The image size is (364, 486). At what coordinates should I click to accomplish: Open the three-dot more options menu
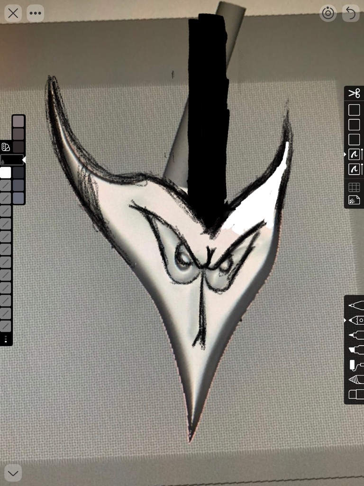tap(35, 13)
